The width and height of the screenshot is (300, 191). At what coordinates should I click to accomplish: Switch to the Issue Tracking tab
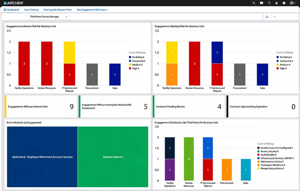coord(31,10)
